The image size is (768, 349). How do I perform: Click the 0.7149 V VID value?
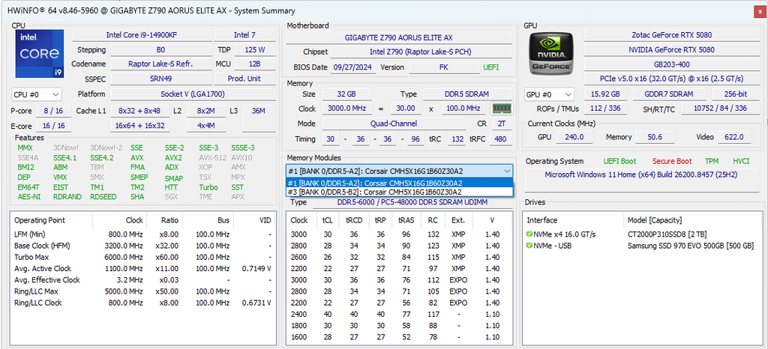tap(256, 268)
